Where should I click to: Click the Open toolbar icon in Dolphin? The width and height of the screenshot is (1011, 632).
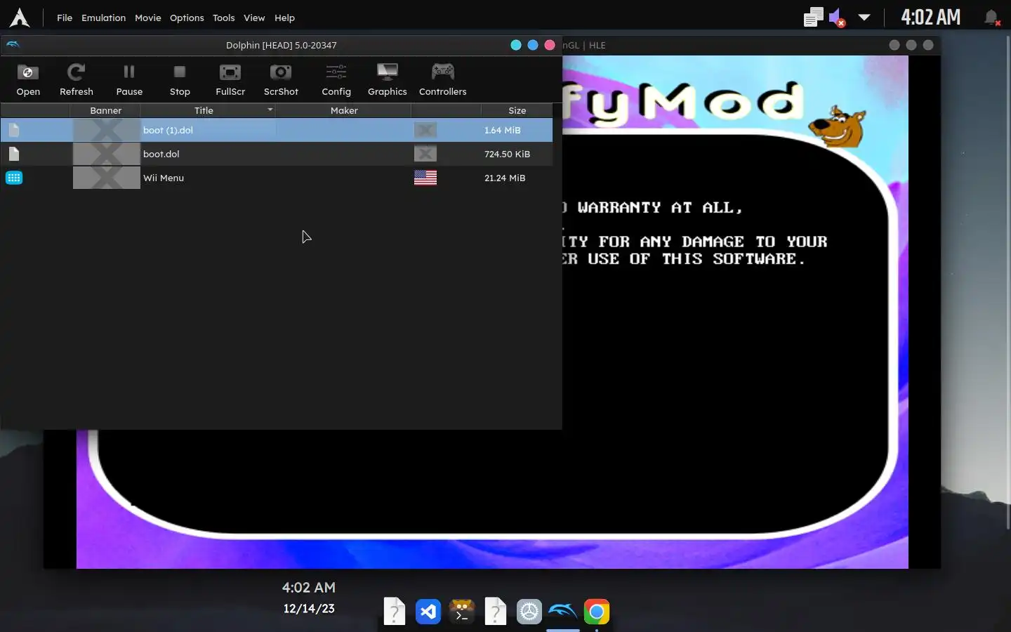tap(28, 79)
